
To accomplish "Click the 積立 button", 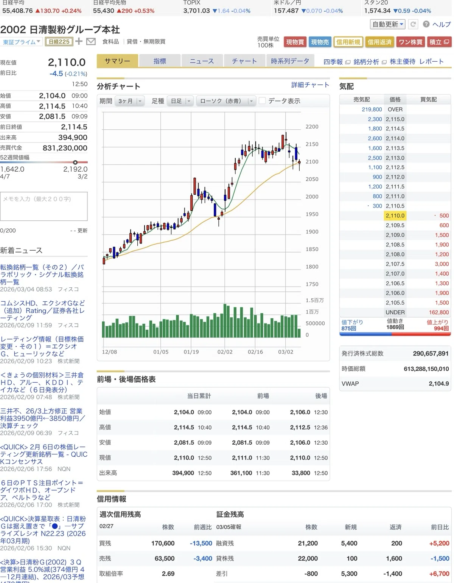I will [x=439, y=42].
